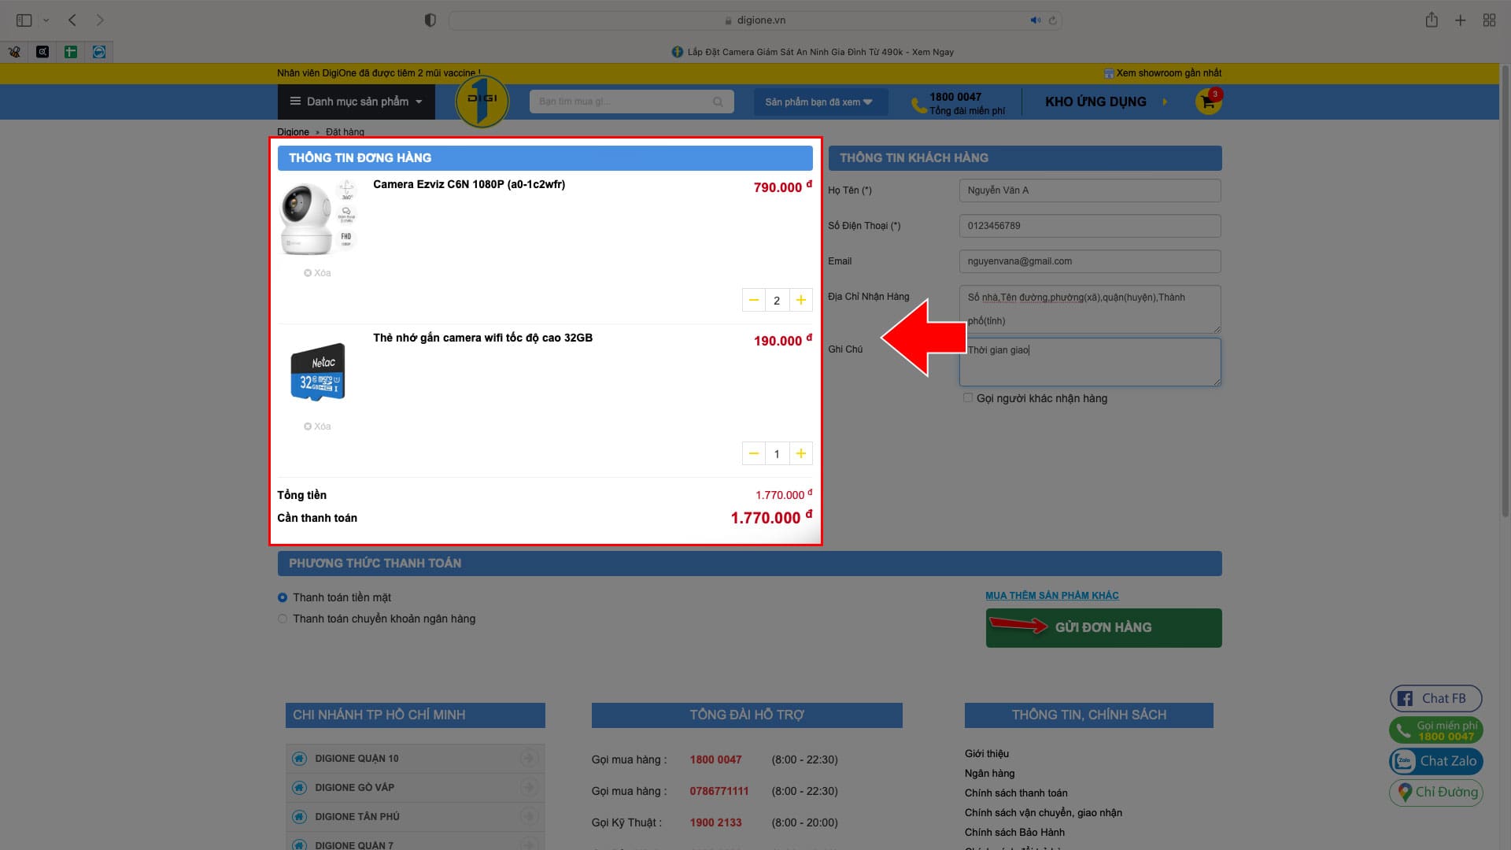
Task: Open Sản phẩm bạn đã xem dropdown
Action: tap(818, 102)
